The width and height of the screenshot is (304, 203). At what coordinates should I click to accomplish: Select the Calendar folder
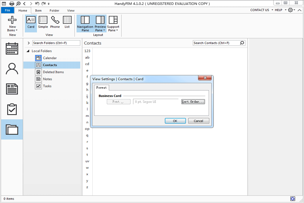(x=50, y=58)
